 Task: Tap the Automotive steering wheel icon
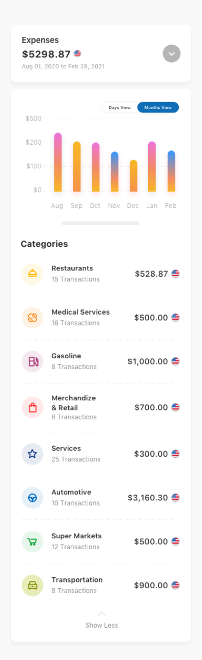32,497
